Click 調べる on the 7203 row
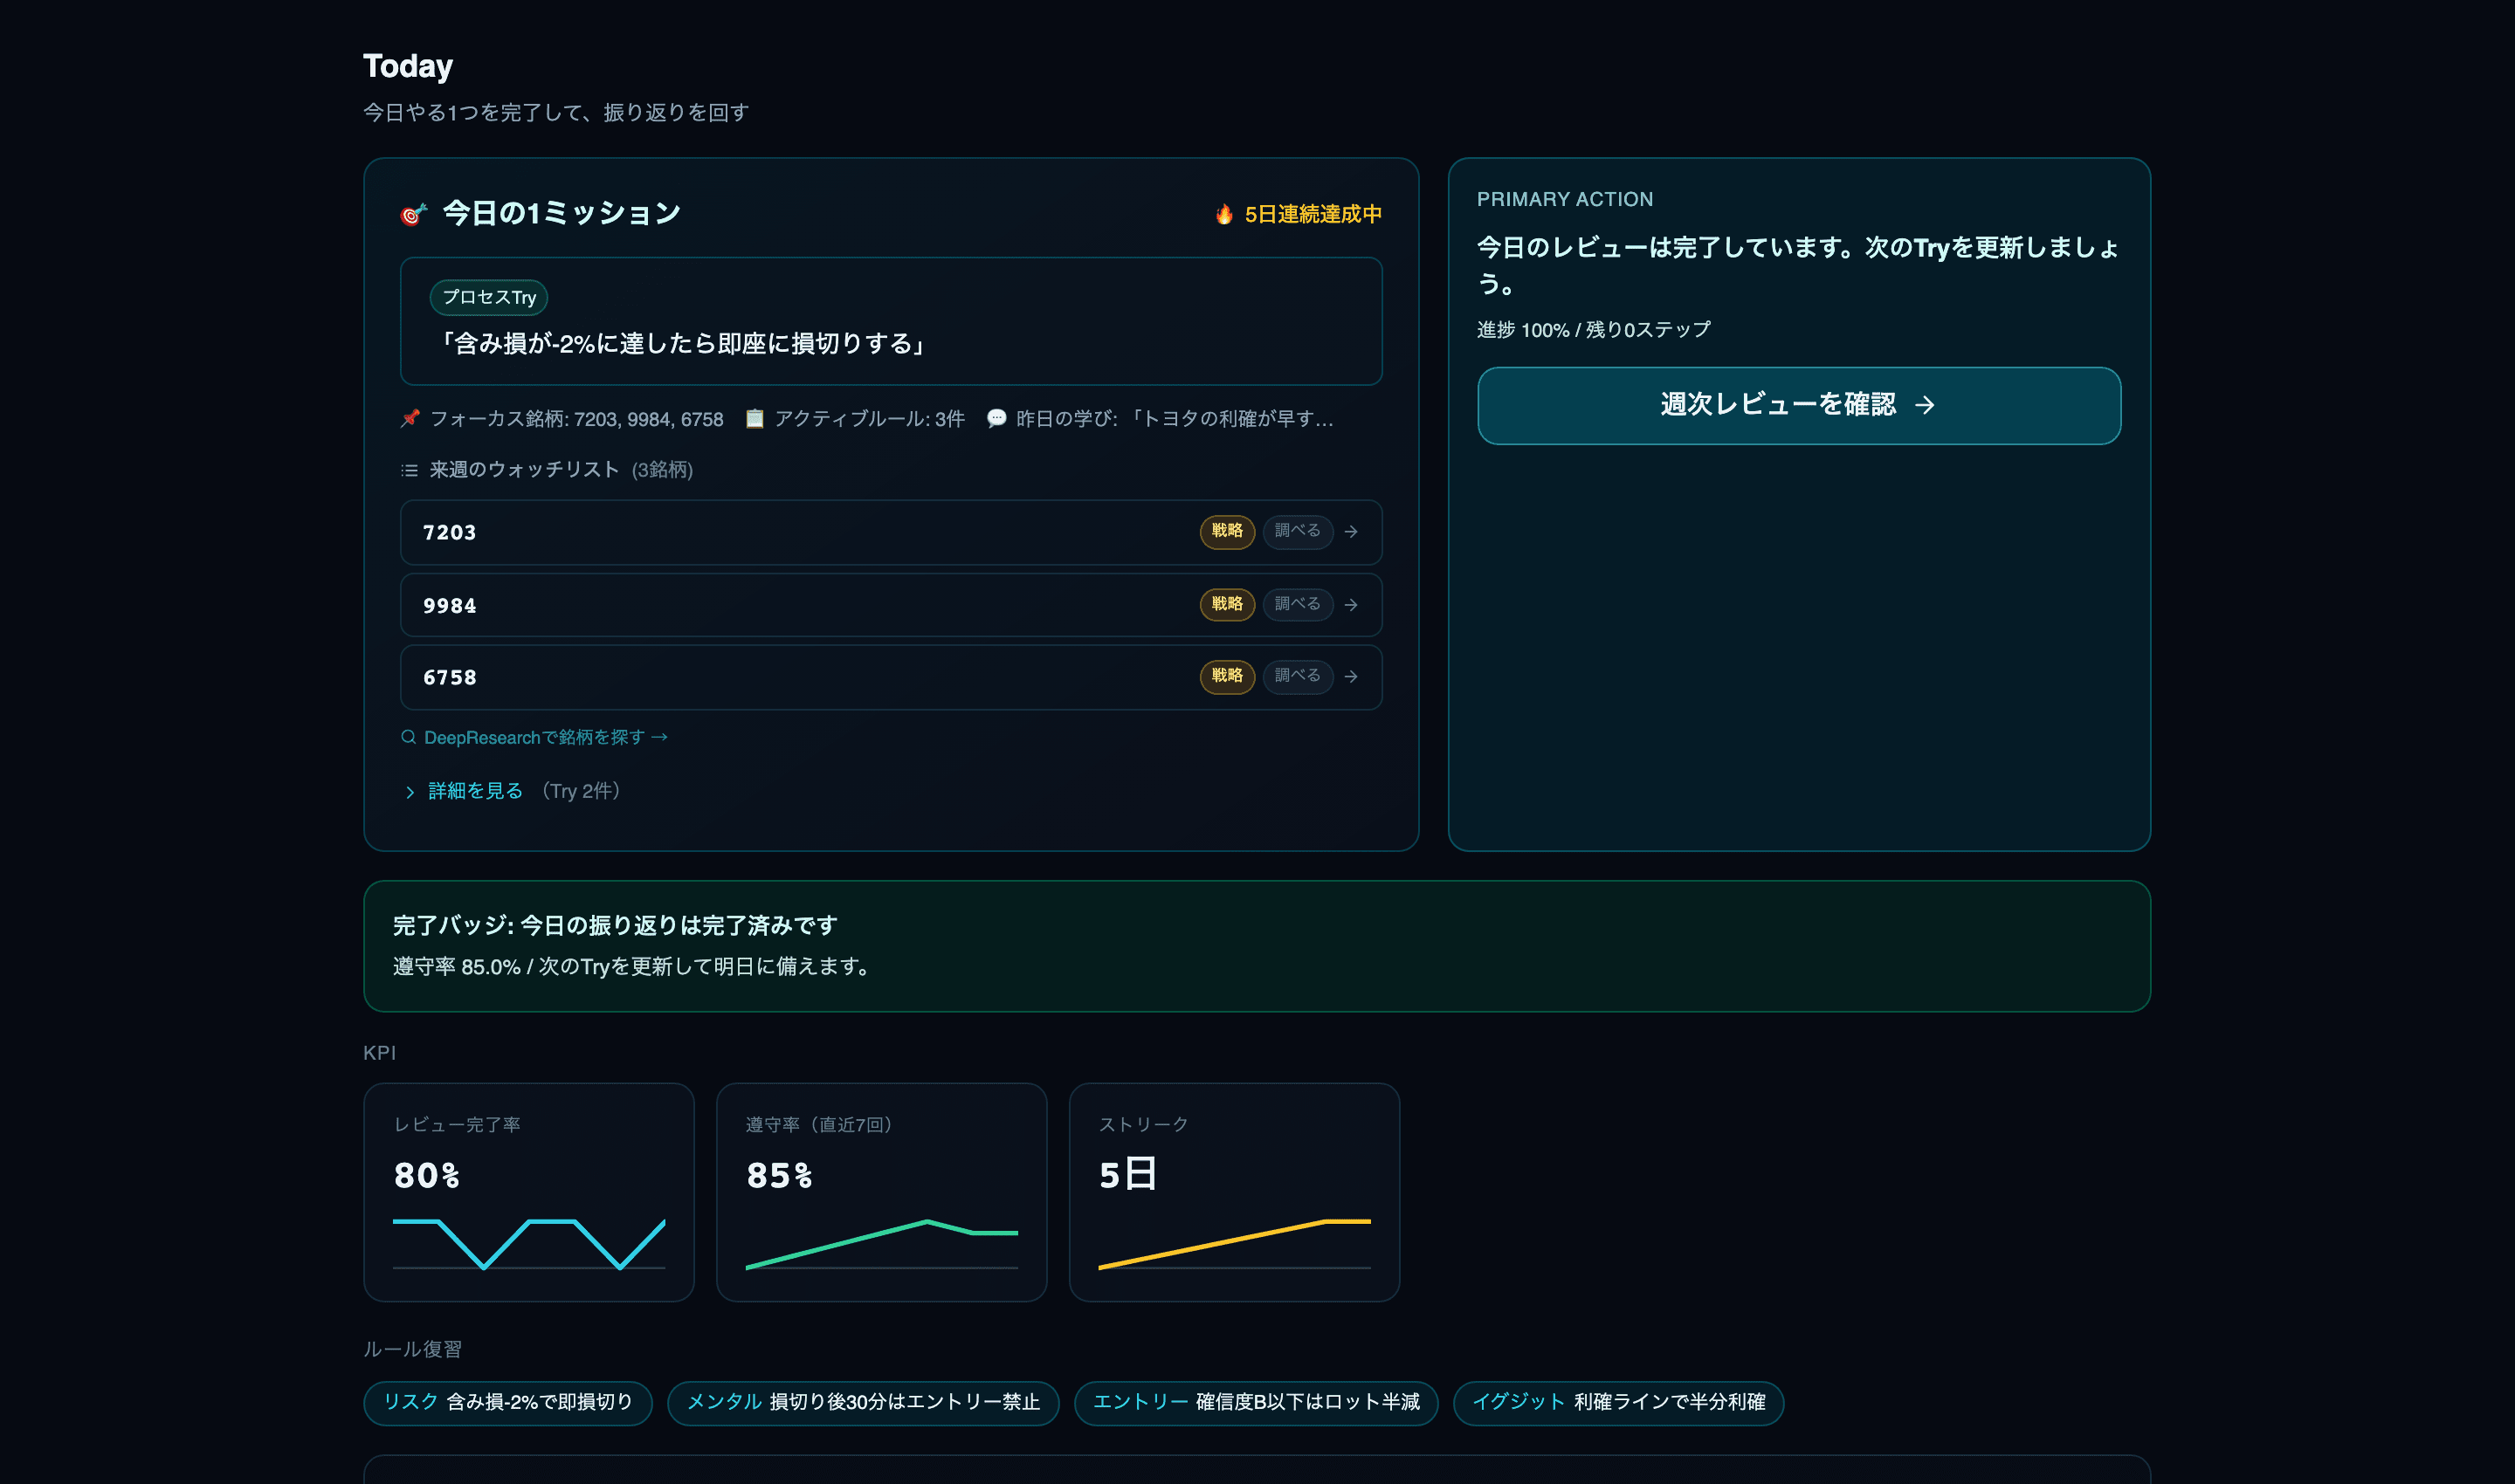 pyautogui.click(x=1298, y=531)
